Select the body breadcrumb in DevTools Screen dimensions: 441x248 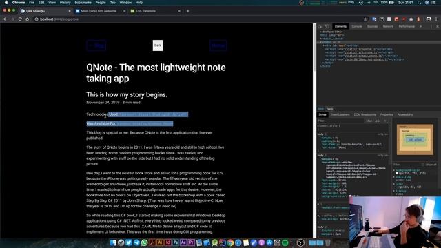click(x=329, y=109)
